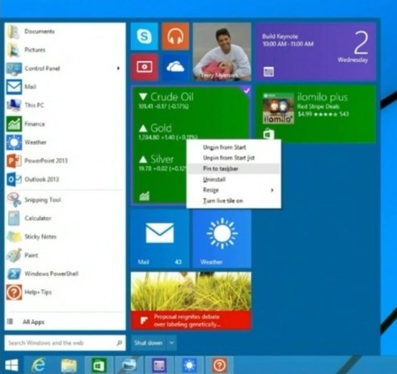The image size is (397, 374).
Task: Click Weather icon in app list
Action: (14, 142)
